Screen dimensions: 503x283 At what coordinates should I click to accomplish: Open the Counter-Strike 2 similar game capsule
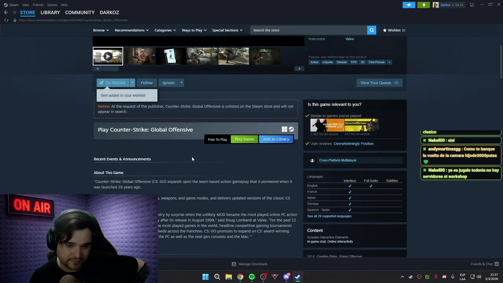(x=327, y=125)
